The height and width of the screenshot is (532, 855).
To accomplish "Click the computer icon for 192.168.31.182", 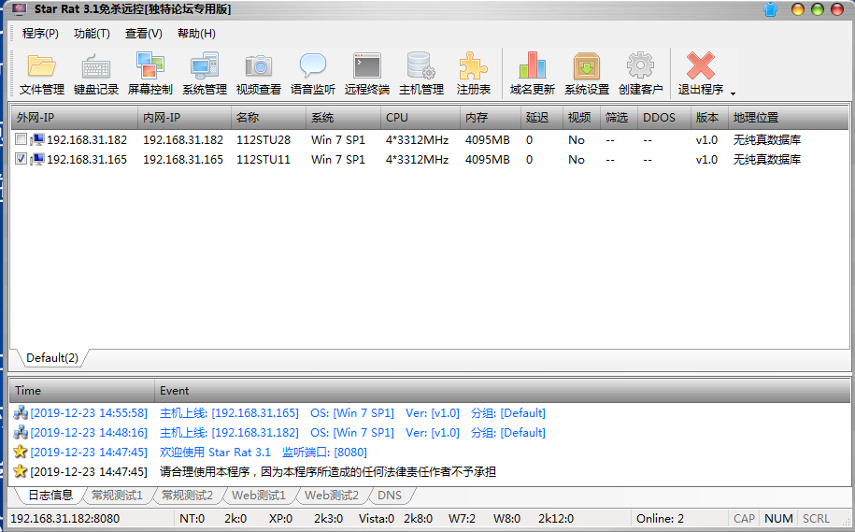I will [37, 140].
